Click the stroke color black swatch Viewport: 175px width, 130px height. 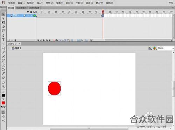[3, 95]
